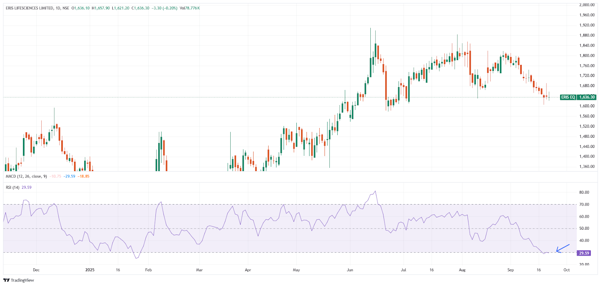Click the 60.00 RSI scale label
Screen dimensions: 601x286
point(584,217)
